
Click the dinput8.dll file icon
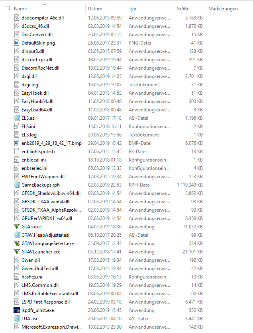(17, 51)
